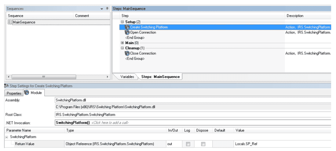Toggle the Dispose checkbox for Return Value

pos(203,144)
